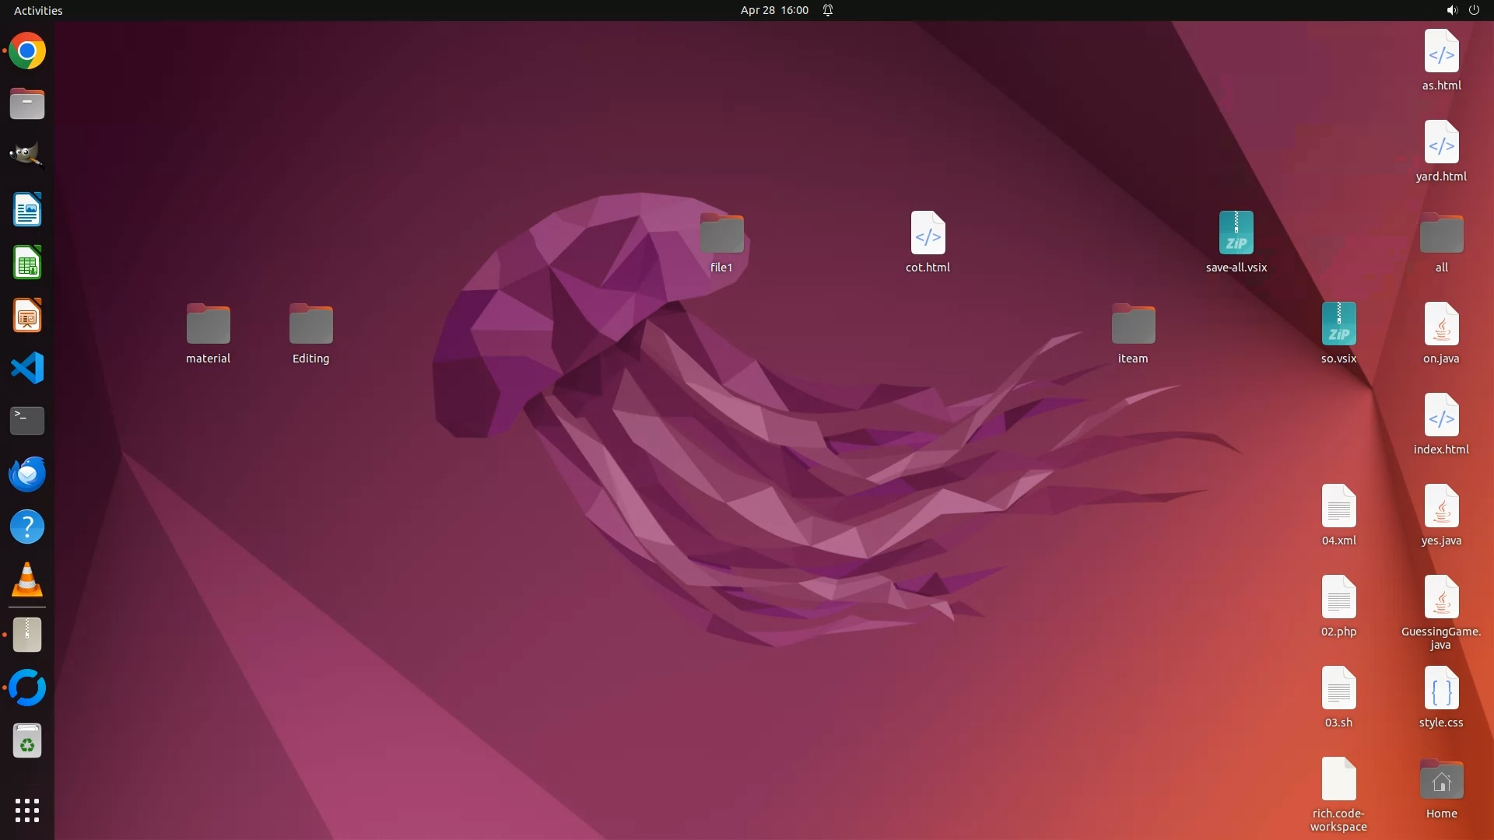Click the volume indicator icon
The image size is (1494, 840).
tap(1451, 10)
